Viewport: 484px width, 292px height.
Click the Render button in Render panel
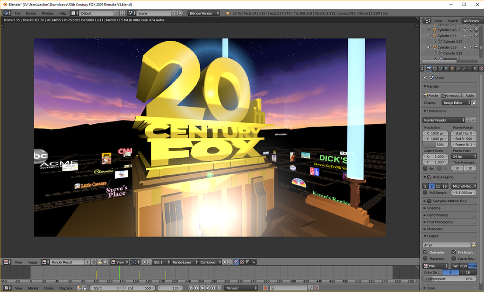tap(431, 95)
